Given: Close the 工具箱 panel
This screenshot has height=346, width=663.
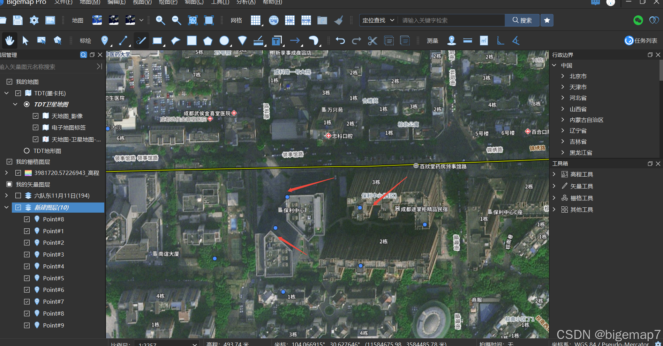Looking at the screenshot, I should pyautogui.click(x=658, y=163).
